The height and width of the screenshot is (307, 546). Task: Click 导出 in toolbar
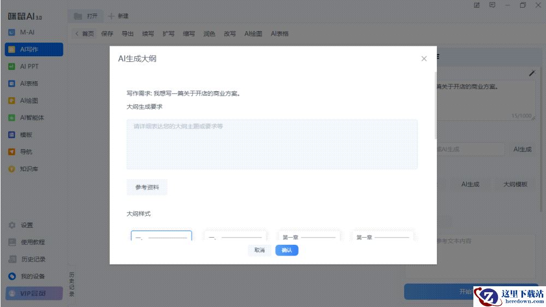point(127,34)
